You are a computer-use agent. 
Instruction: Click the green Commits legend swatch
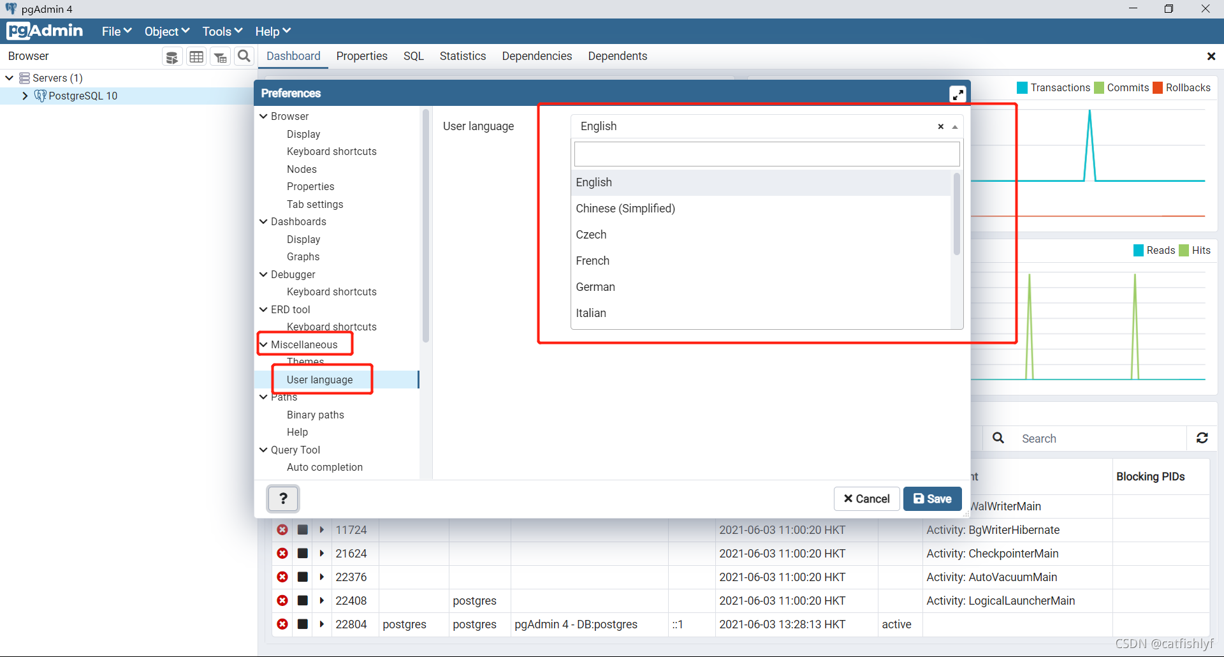click(x=1099, y=87)
